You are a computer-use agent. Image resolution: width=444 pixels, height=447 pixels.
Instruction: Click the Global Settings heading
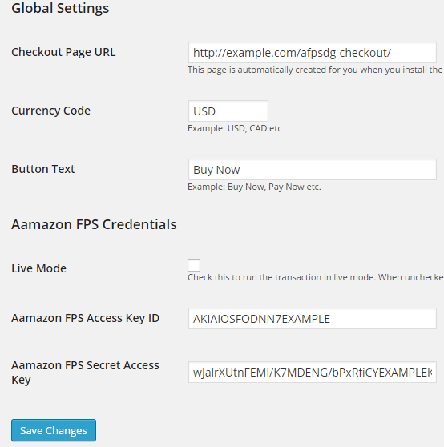click(x=60, y=8)
